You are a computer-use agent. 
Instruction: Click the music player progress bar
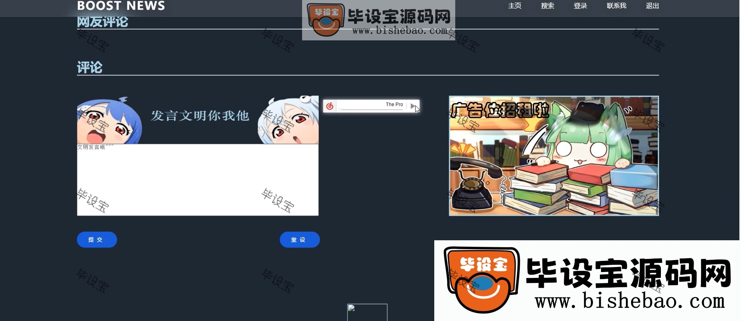tap(371, 110)
